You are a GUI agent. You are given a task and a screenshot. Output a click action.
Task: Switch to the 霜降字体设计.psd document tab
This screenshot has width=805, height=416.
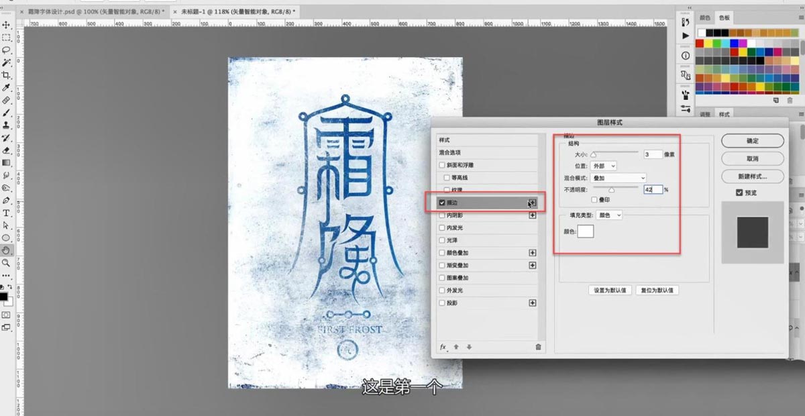(x=92, y=12)
